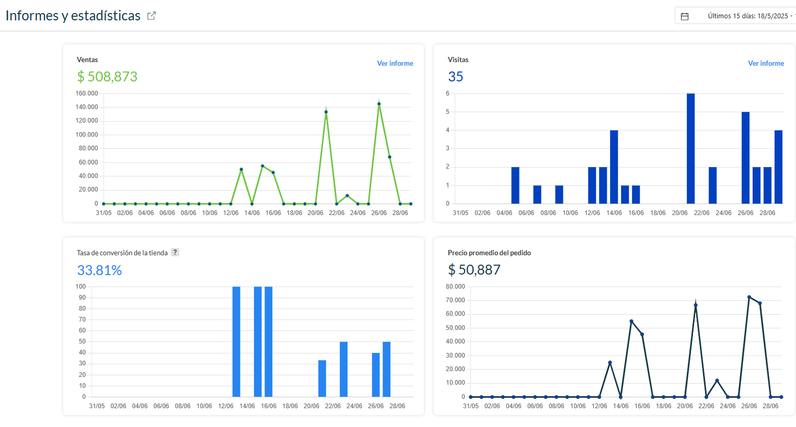The width and height of the screenshot is (796, 427).
Task: Open Ver informe link for Ventas
Action: click(395, 63)
